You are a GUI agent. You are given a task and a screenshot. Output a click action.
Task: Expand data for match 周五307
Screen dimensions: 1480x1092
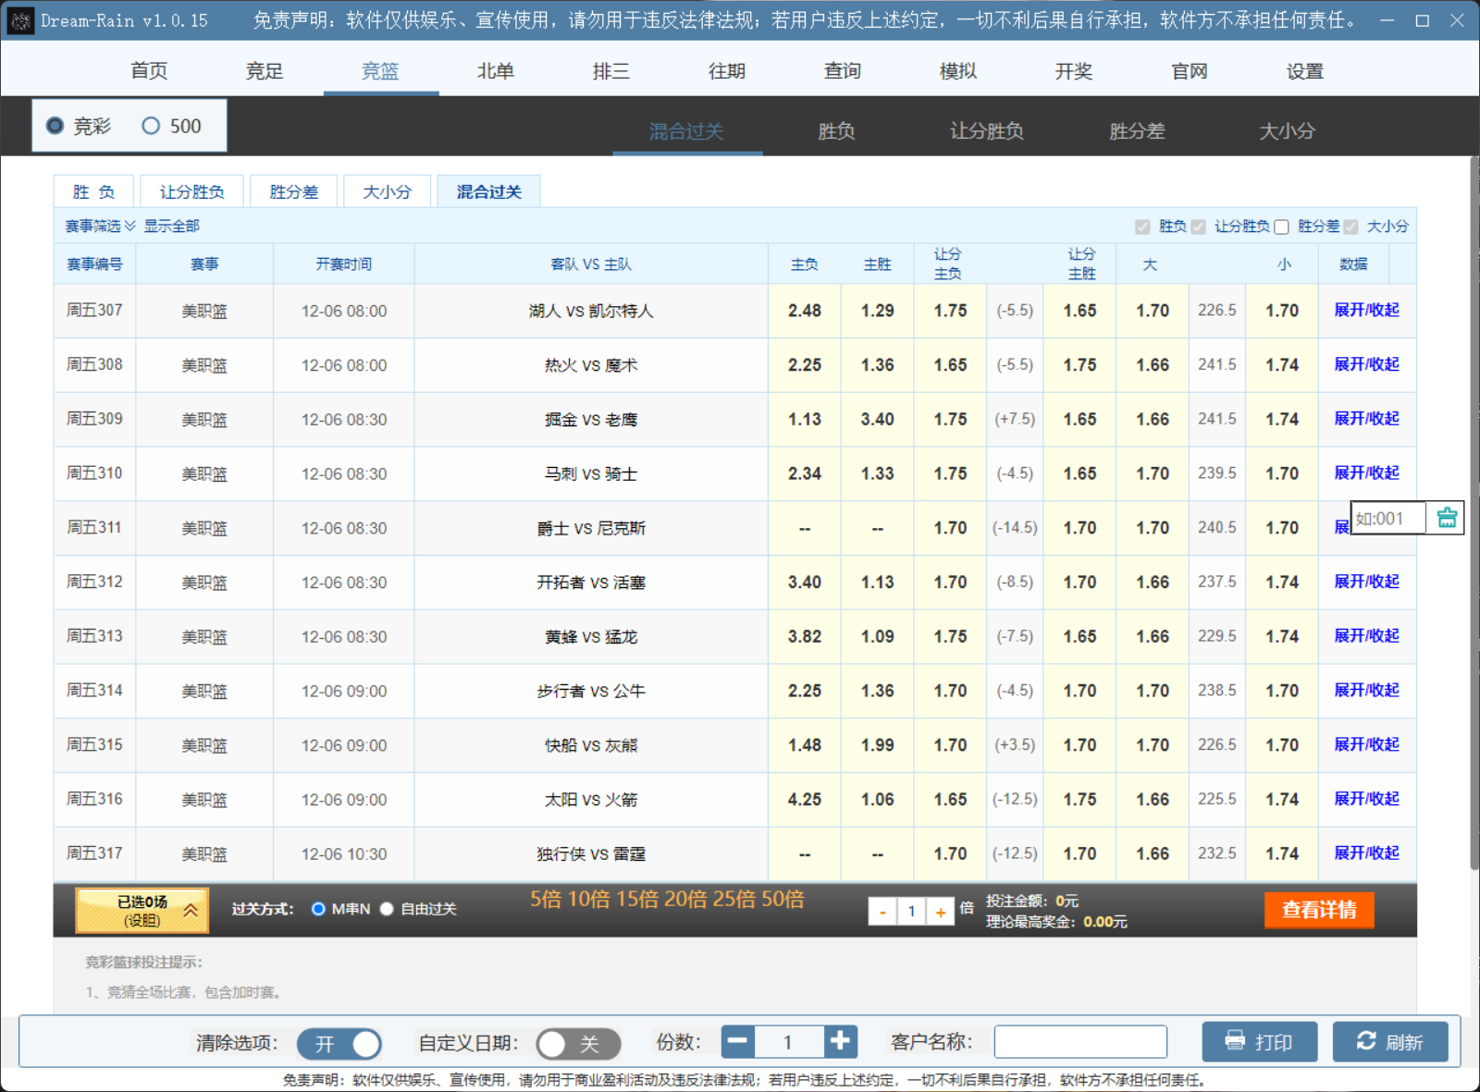click(x=1365, y=311)
